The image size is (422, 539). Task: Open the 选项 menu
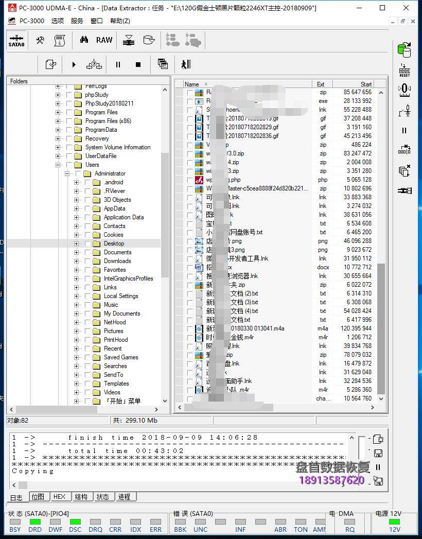pos(58,21)
